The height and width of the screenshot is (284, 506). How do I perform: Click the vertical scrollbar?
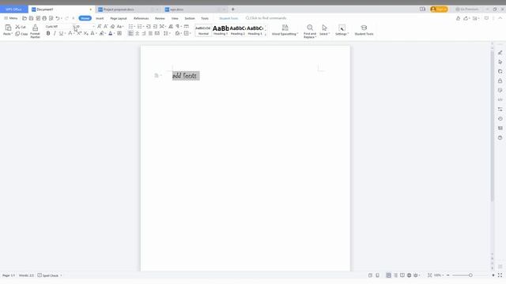(492, 125)
